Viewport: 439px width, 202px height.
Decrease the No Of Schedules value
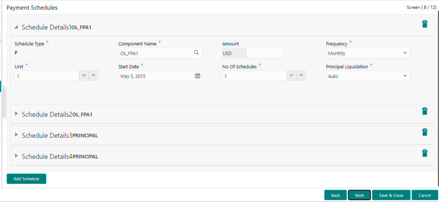pyautogui.click(x=291, y=76)
